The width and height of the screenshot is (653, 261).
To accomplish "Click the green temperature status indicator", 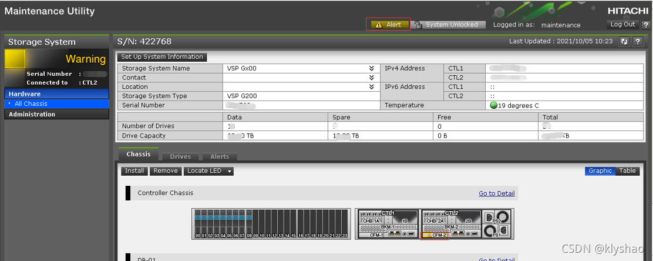I will point(494,105).
